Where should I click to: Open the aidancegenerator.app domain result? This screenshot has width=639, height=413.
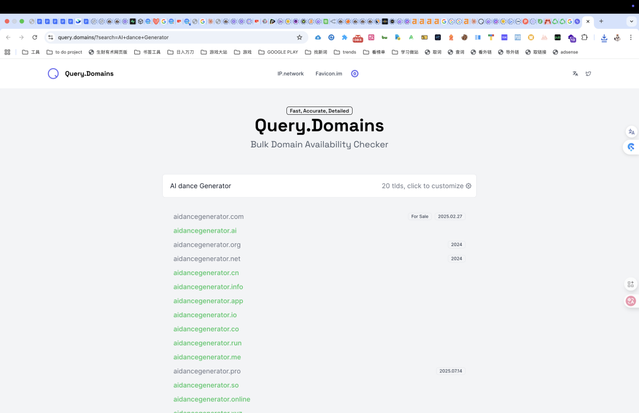pyautogui.click(x=208, y=301)
